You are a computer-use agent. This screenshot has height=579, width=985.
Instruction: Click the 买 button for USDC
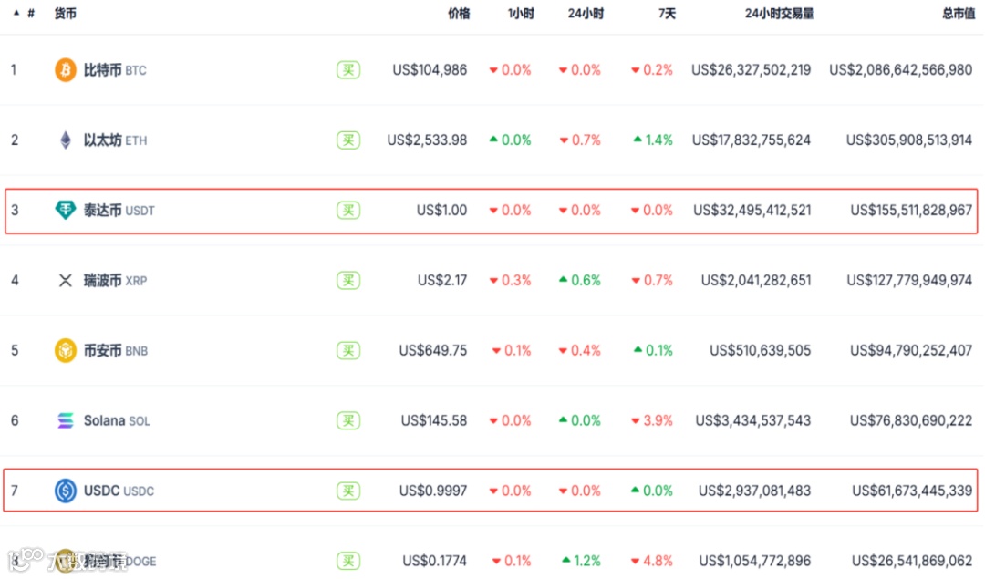(x=348, y=491)
